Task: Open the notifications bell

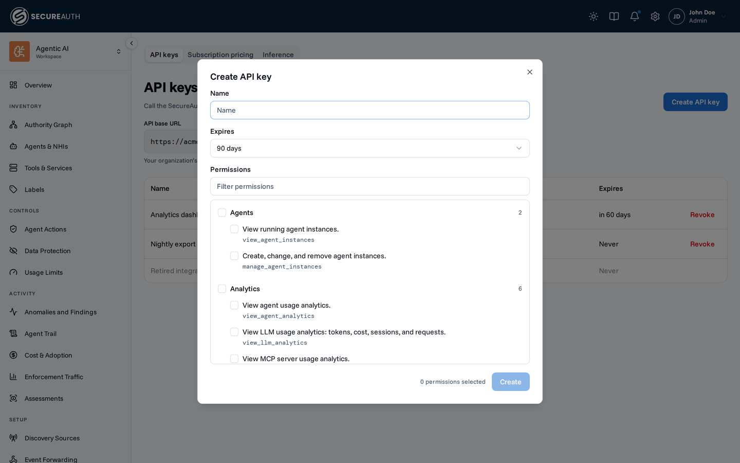Action: pyautogui.click(x=635, y=16)
